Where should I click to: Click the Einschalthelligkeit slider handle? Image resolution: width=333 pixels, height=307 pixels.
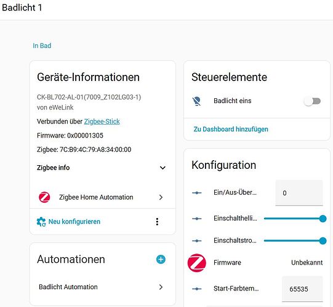[323, 219]
